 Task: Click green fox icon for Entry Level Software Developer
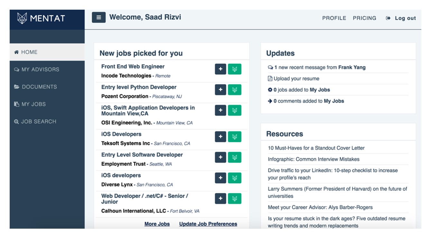point(234,157)
